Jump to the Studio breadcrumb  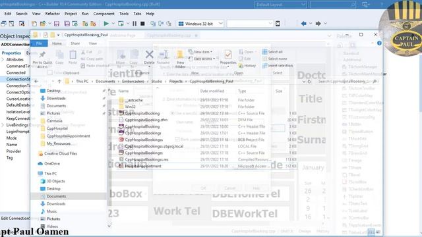(157, 81)
